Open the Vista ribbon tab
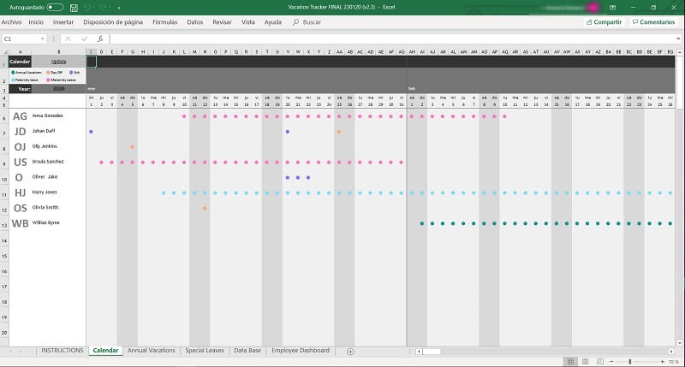 (x=248, y=22)
